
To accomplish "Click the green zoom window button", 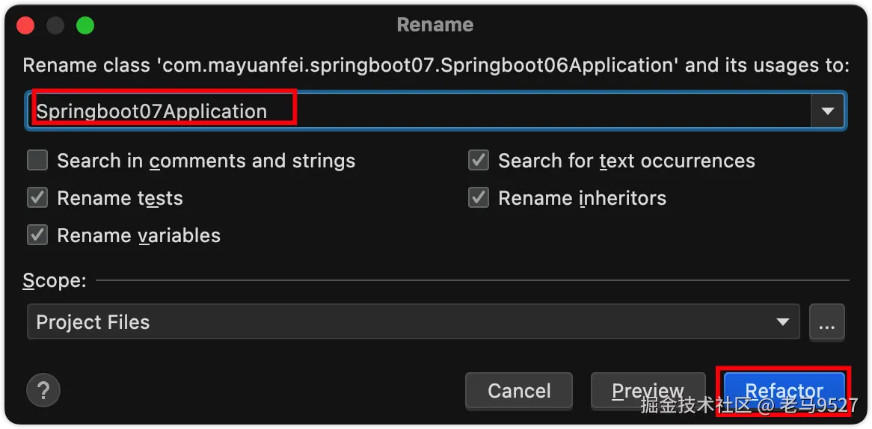I will 85,25.
